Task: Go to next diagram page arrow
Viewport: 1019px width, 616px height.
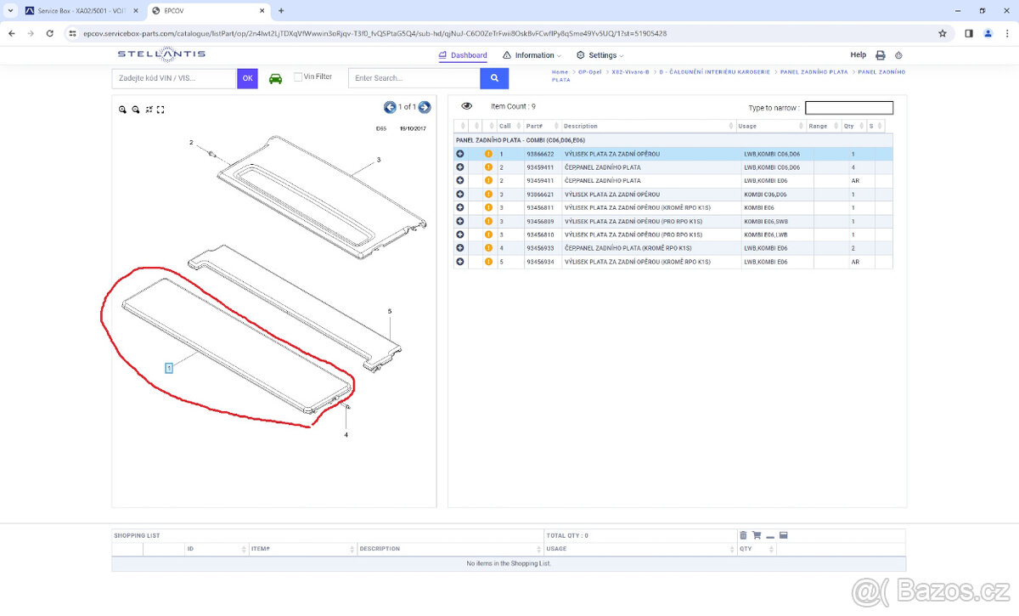Action: [x=425, y=107]
